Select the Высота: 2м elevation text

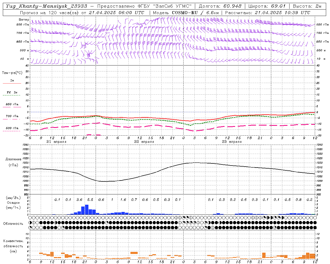(307, 6)
